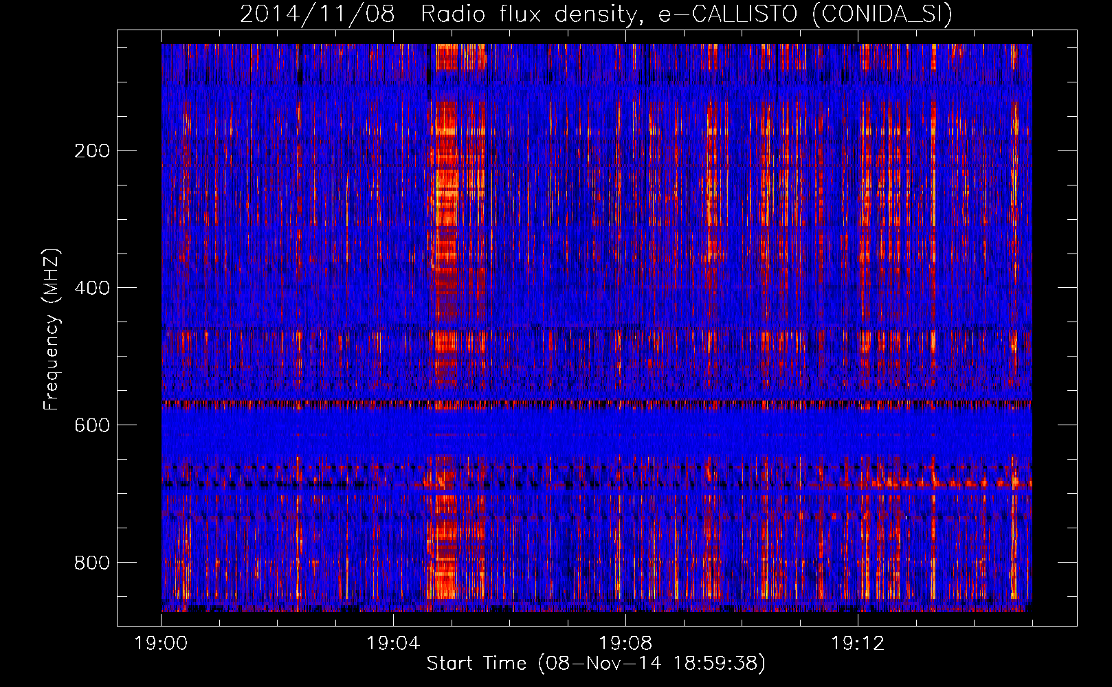Click the 'Start Time (08-Nov-14 18:59:38)' label
1112x687 pixels.
pyautogui.click(x=596, y=664)
